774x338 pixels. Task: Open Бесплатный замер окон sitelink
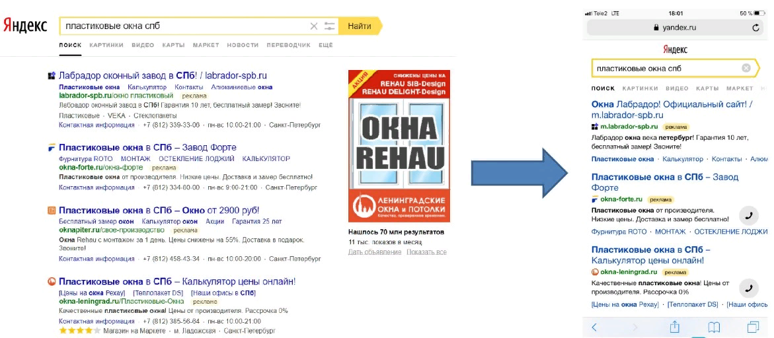[x=96, y=222]
